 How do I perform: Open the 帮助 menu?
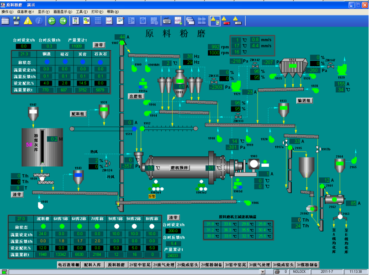pos(113,11)
